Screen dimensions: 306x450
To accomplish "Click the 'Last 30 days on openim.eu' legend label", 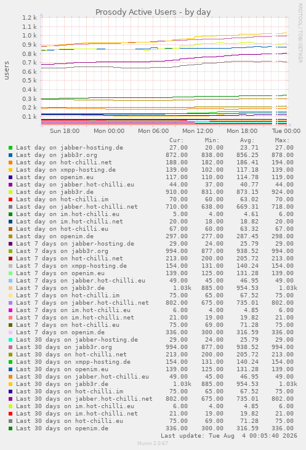I will [62, 369].
